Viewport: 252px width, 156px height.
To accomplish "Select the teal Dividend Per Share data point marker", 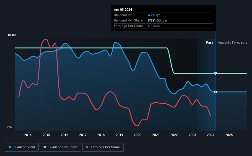I will point(215,73).
